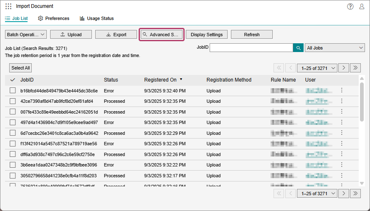Image resolution: width=370 pixels, height=211 pixels.
Task: Click the Select All button
Action: tap(20, 68)
